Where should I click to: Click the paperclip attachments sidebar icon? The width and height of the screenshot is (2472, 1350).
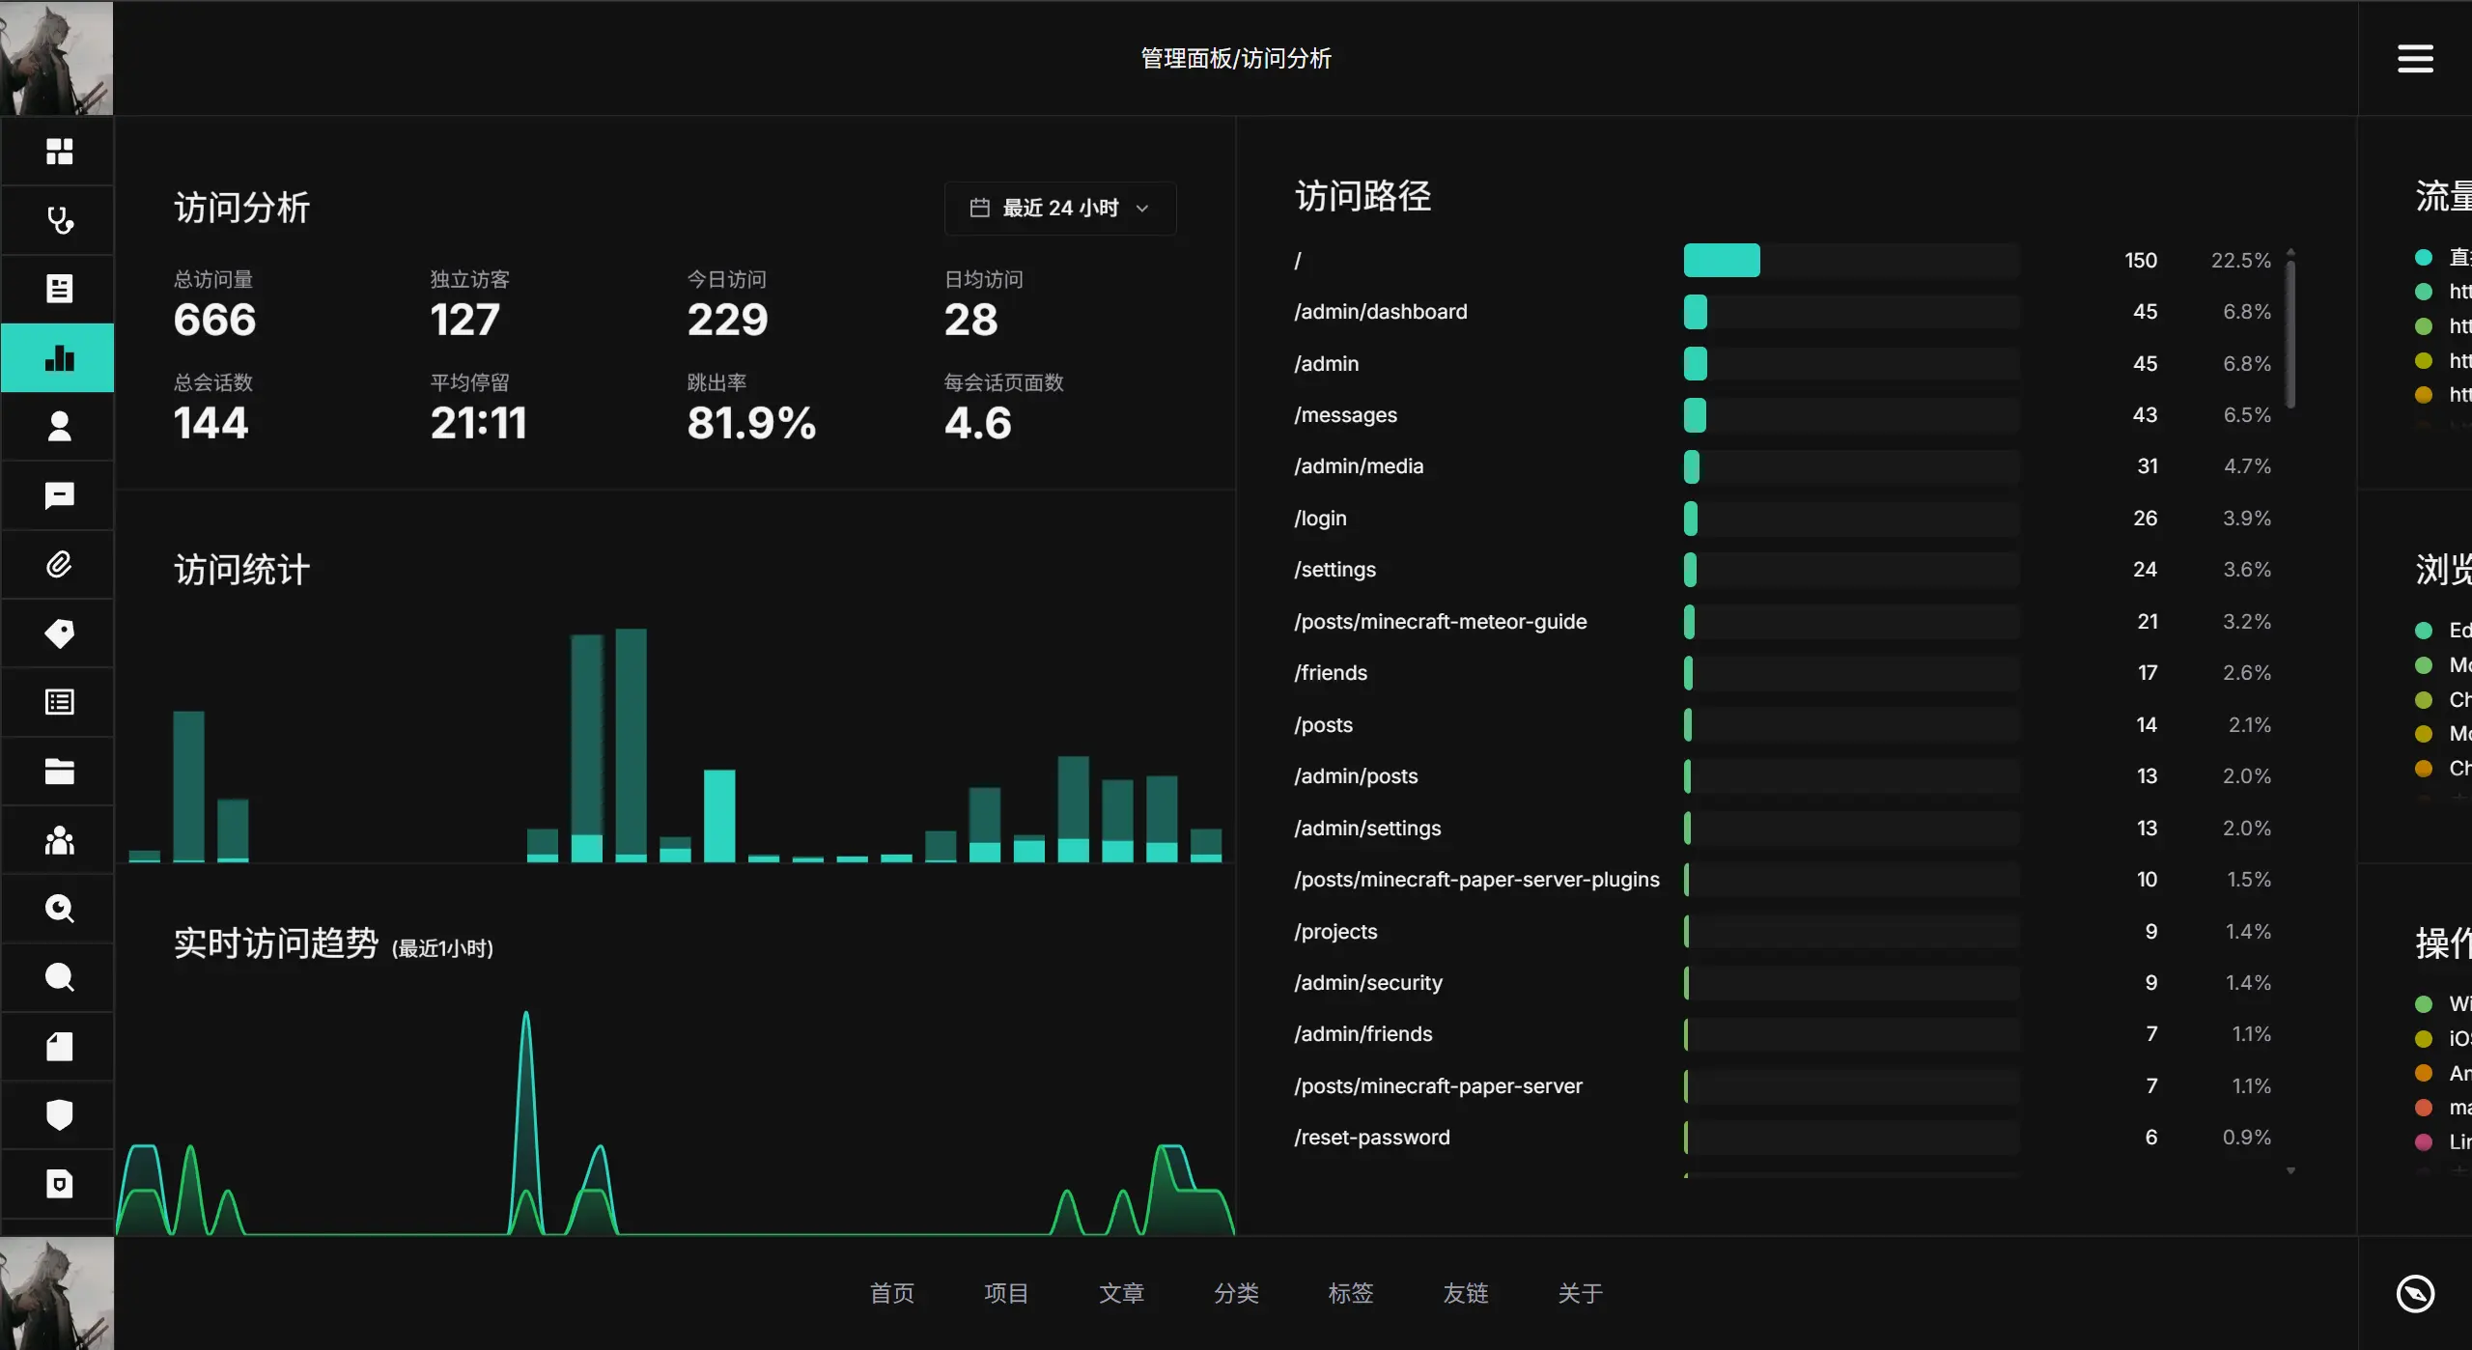click(x=59, y=565)
